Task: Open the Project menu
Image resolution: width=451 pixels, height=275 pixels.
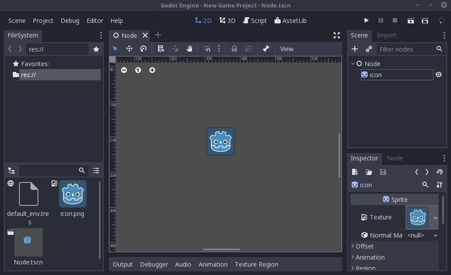Action: 43,20
